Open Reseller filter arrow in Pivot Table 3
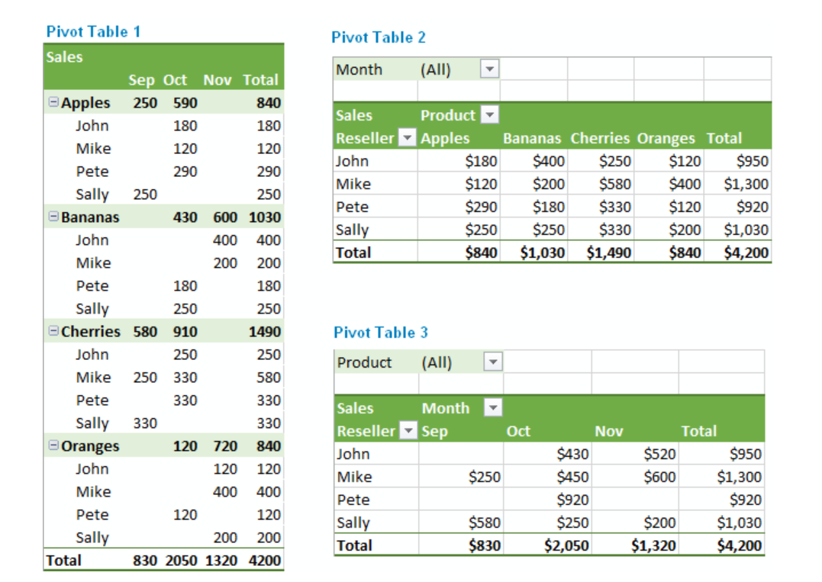This screenshot has width=822, height=582. click(x=410, y=431)
